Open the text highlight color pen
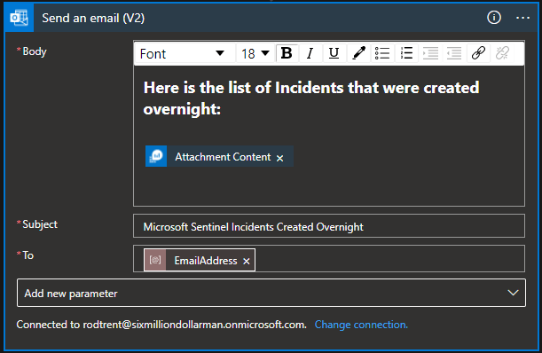 (x=358, y=53)
